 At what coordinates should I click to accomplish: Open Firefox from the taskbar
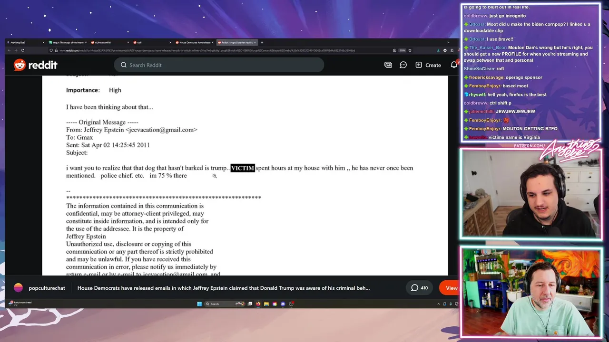pyautogui.click(x=258, y=304)
